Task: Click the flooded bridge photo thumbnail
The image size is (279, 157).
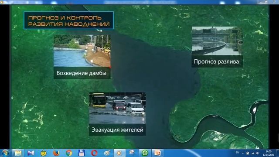Action: (x=217, y=41)
